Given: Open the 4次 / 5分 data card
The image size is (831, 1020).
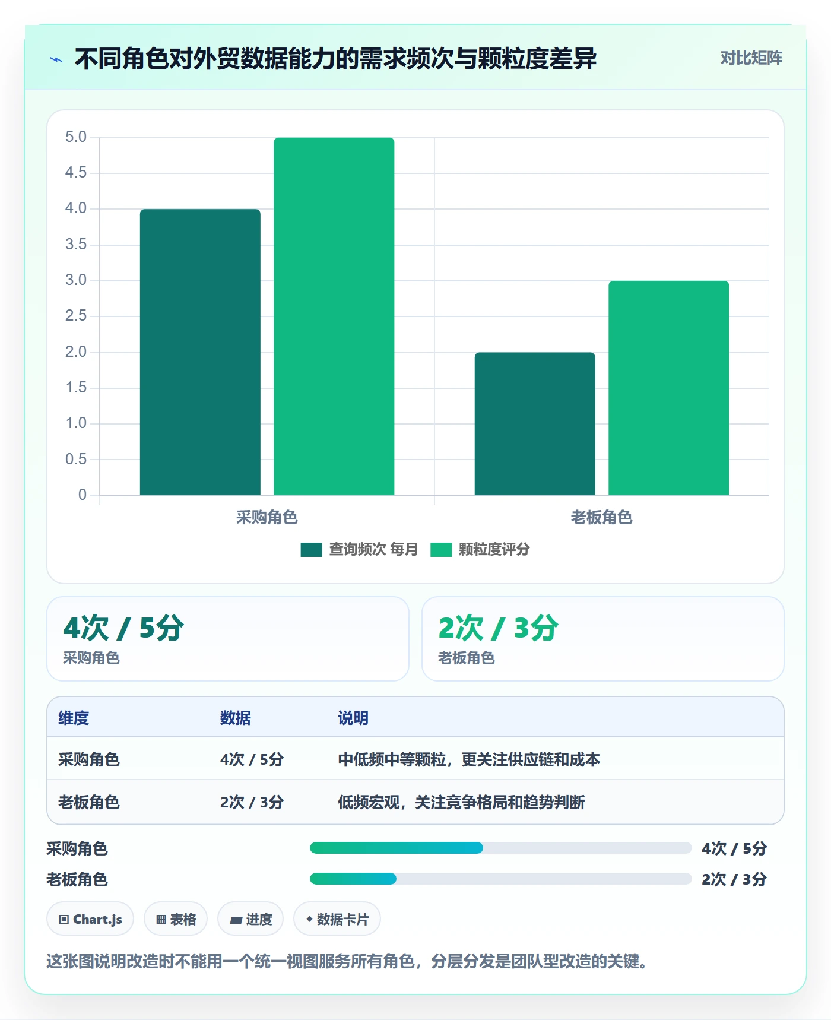Looking at the screenshot, I should [228, 639].
